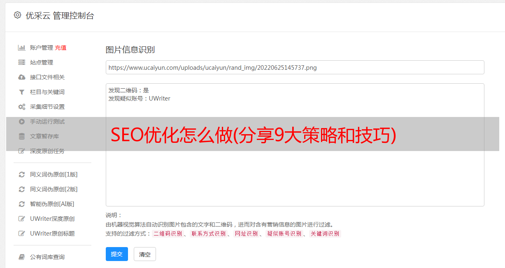The height and width of the screenshot is (268, 505).
Task: Click the 联系方式识别 tag
Action: (x=208, y=234)
